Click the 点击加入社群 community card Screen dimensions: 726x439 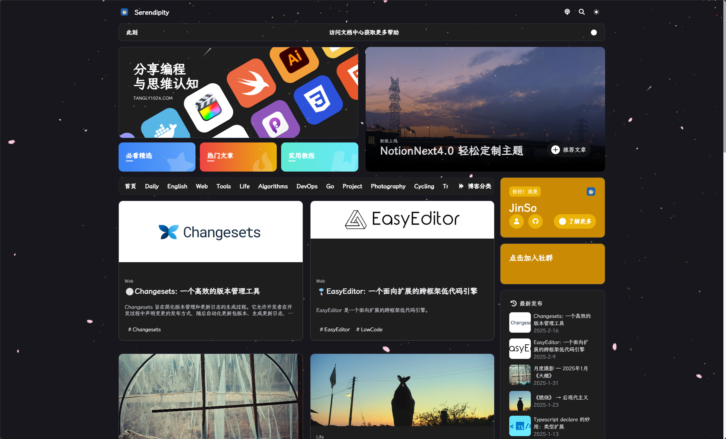coord(552,264)
